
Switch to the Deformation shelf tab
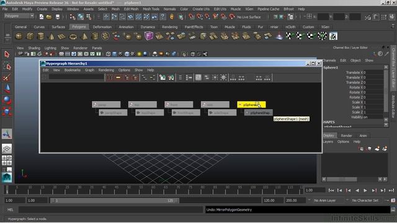102,27
